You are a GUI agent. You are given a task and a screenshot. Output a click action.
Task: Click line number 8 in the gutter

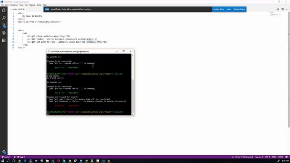coord(13,33)
